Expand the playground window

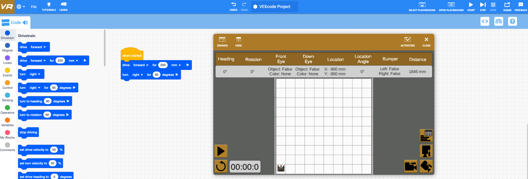(222, 41)
